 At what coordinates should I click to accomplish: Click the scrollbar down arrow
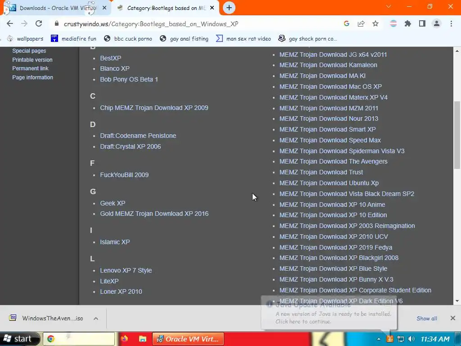tap(457, 301)
